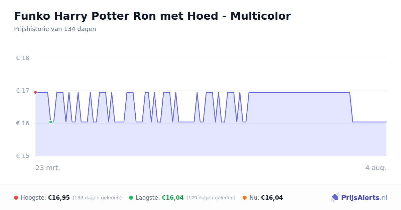Click the 23 mrt. start date label
The image size is (401, 210).
[x=48, y=168]
